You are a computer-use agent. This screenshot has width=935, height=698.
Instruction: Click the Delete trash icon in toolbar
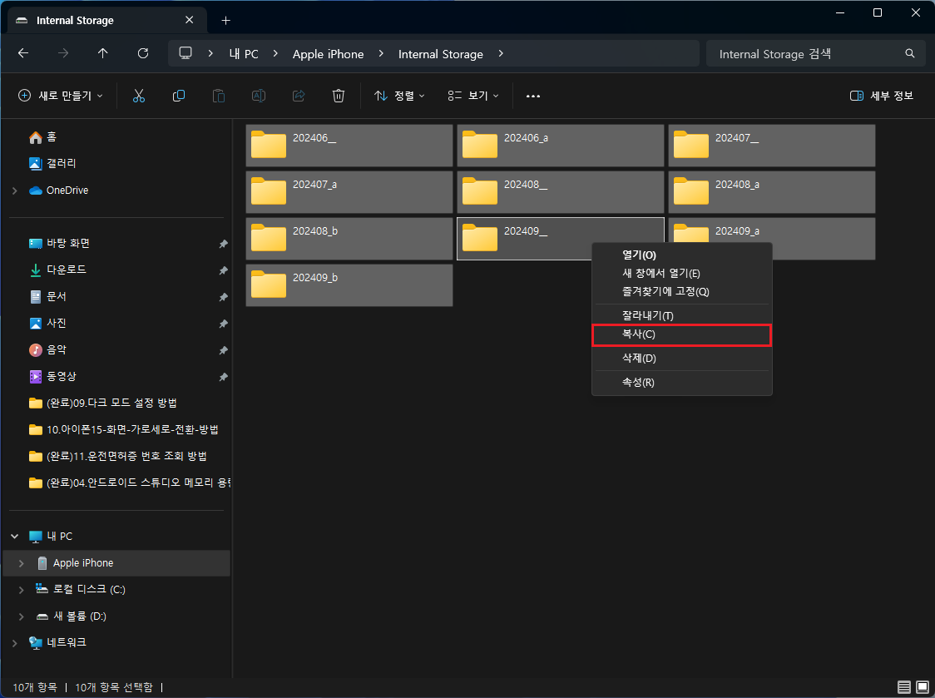(338, 96)
